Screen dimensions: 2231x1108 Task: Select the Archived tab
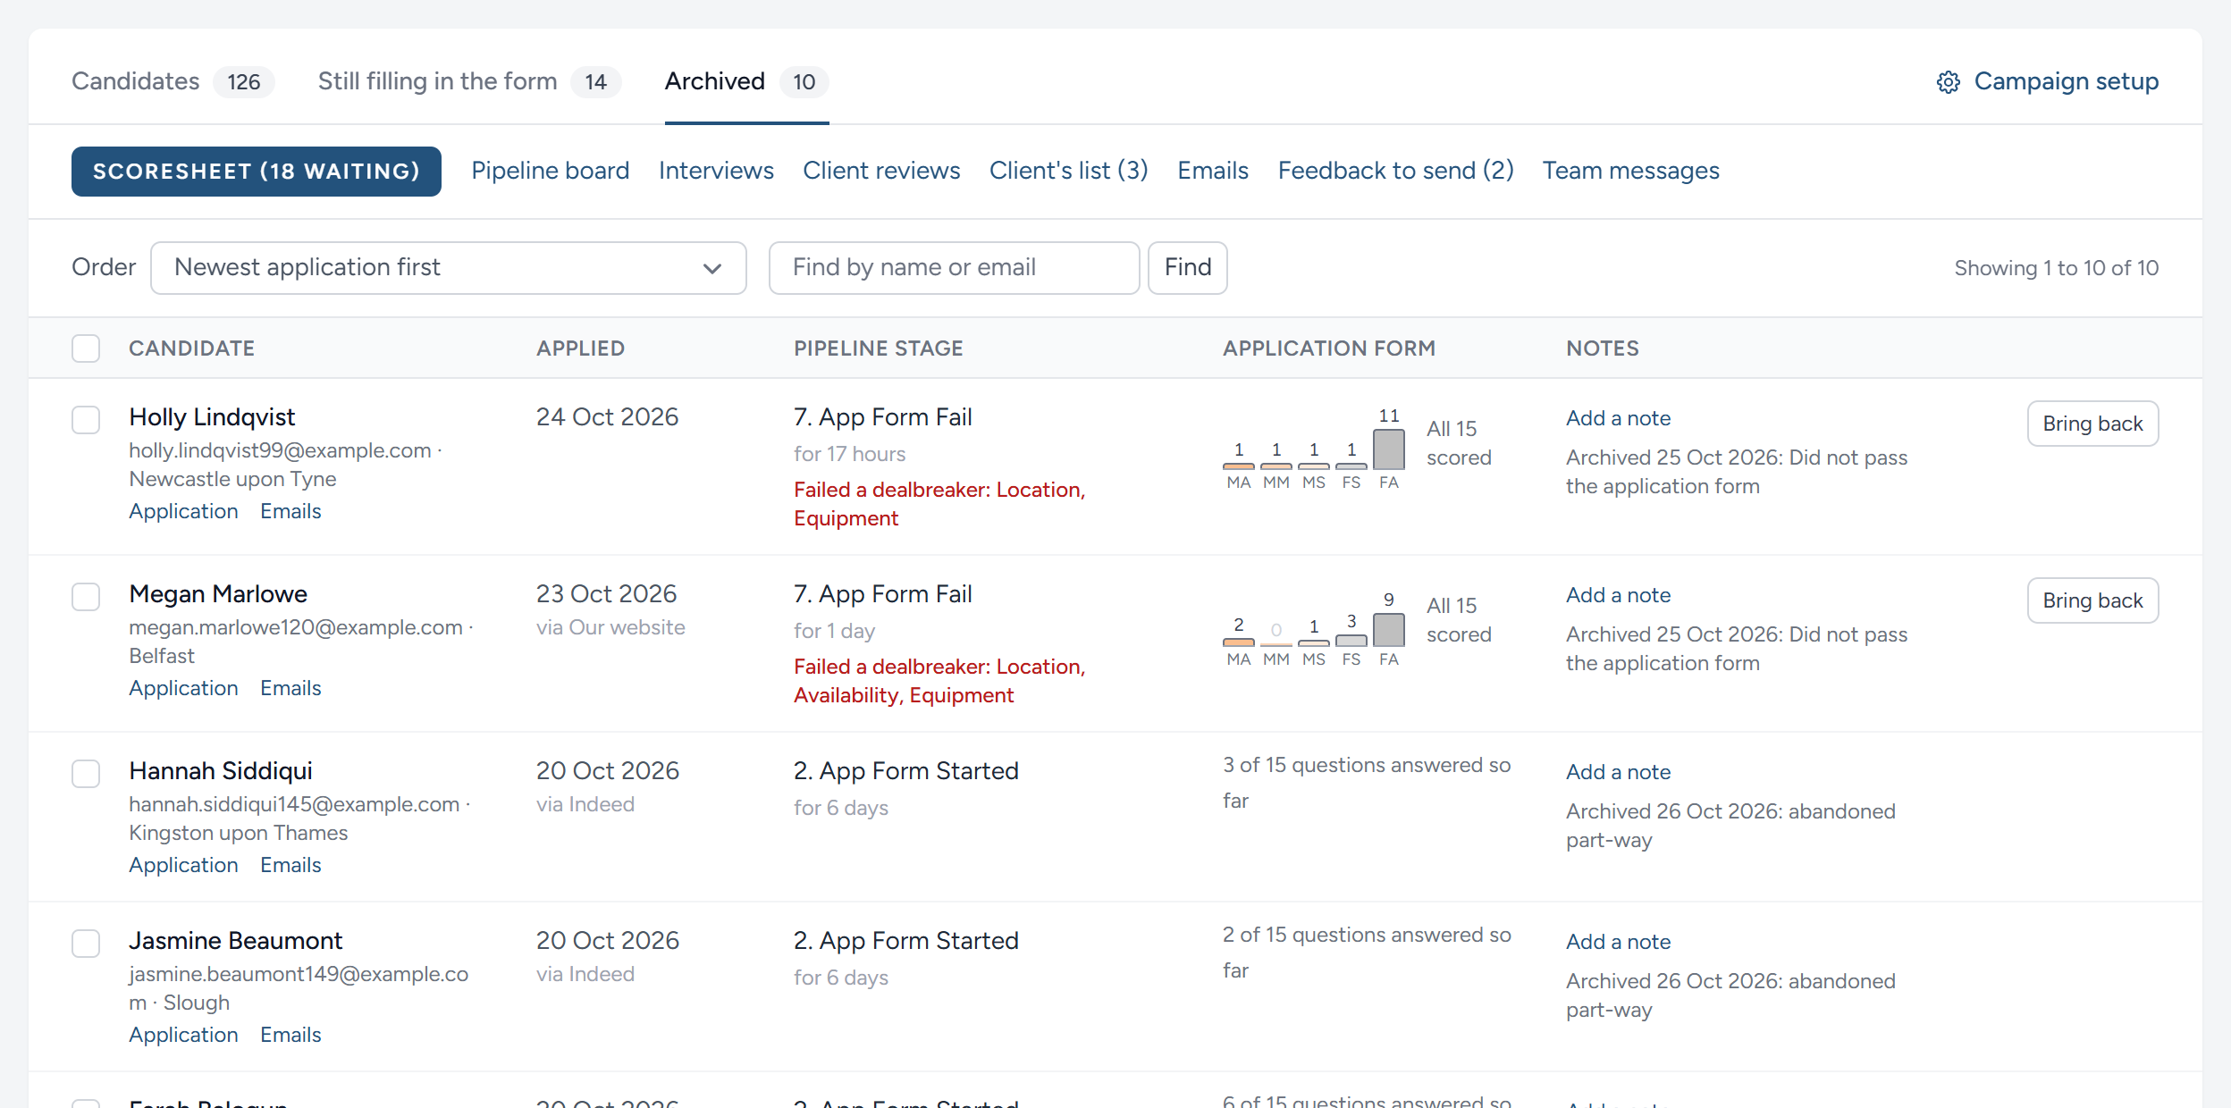coord(746,81)
